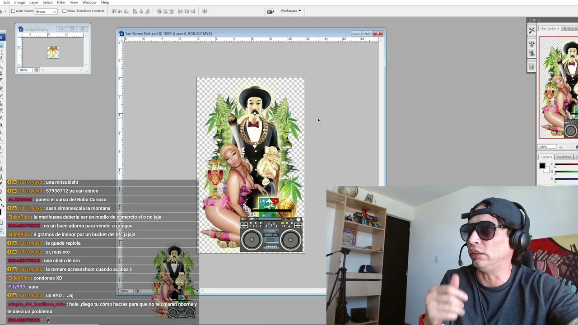The image size is (578, 325).
Task: Open the Help menu
Action: coord(105,2)
